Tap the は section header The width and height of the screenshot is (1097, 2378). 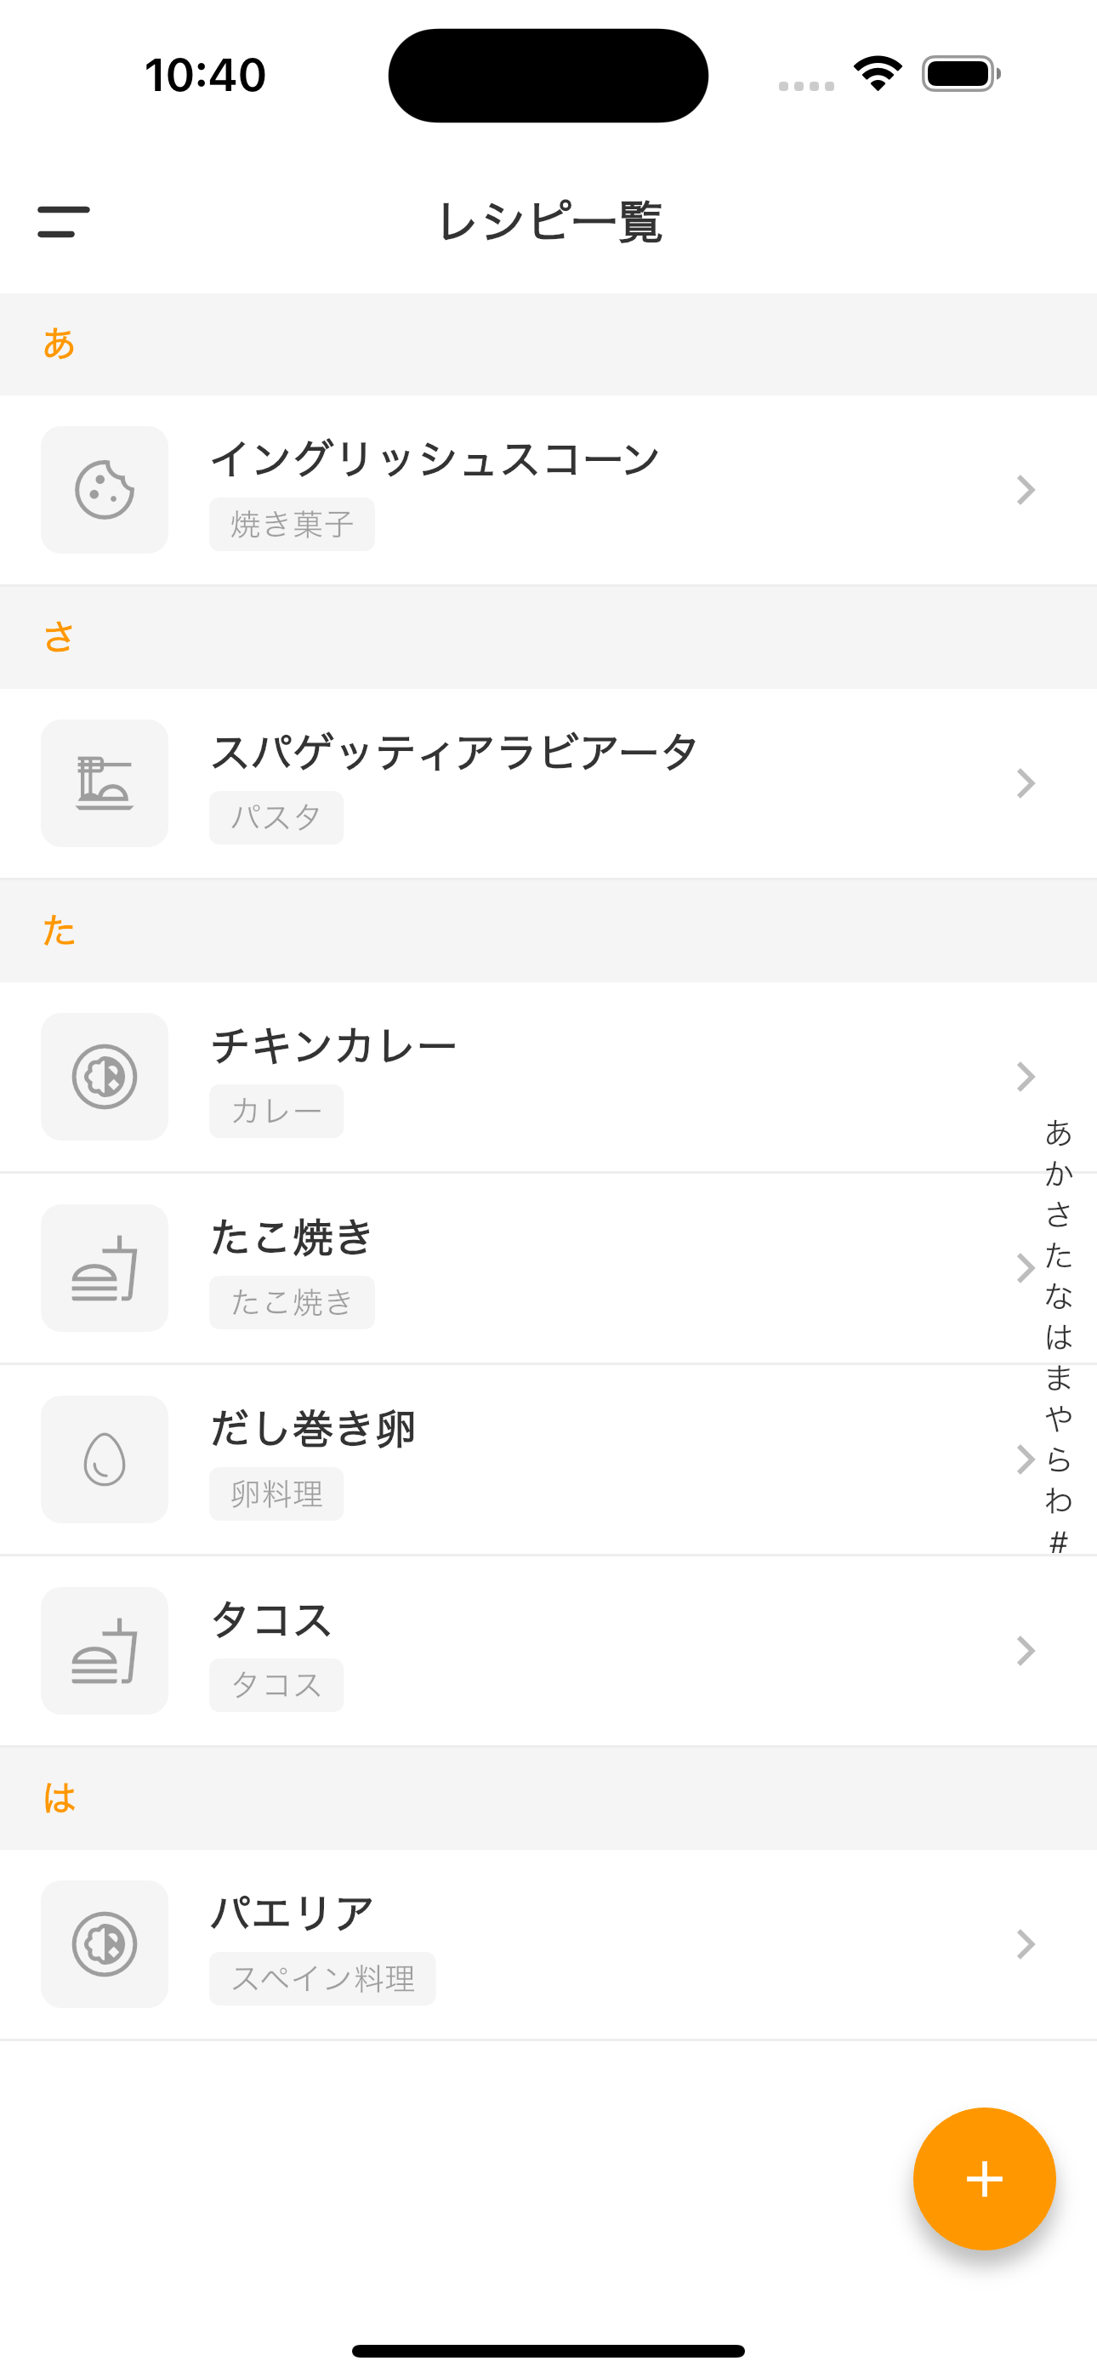tap(59, 1798)
